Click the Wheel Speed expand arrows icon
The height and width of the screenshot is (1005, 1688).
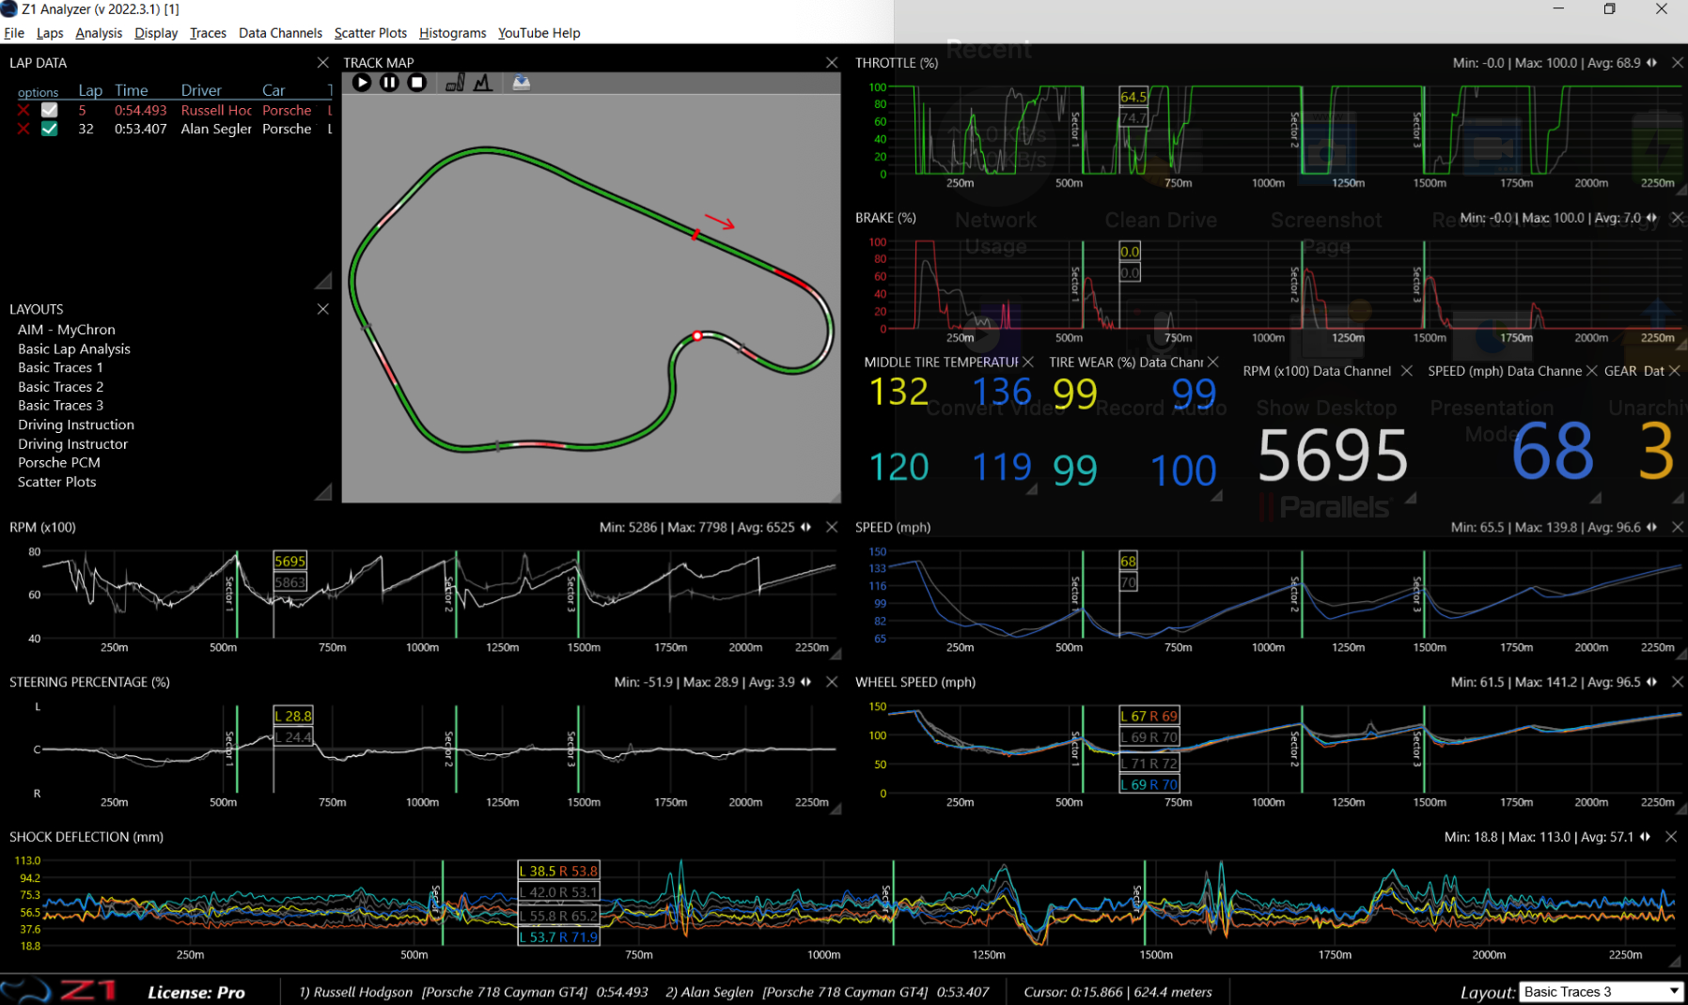pyautogui.click(x=1652, y=682)
